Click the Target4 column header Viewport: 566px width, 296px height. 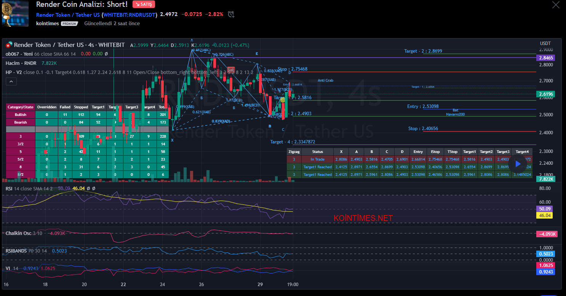[x=522, y=152]
